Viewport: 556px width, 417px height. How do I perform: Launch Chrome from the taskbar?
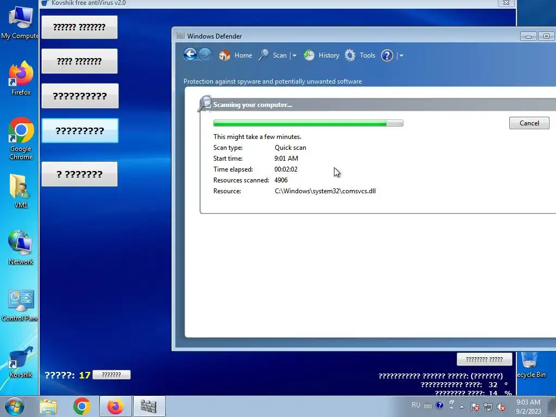pos(82,406)
